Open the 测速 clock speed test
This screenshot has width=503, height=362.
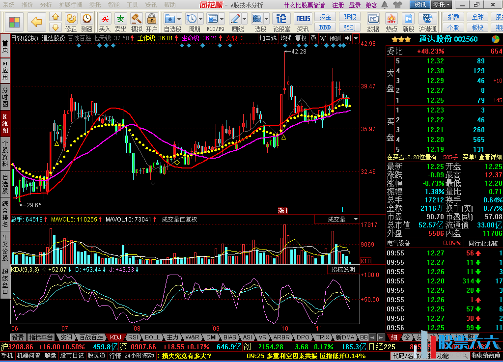pyautogui.click(x=86, y=19)
